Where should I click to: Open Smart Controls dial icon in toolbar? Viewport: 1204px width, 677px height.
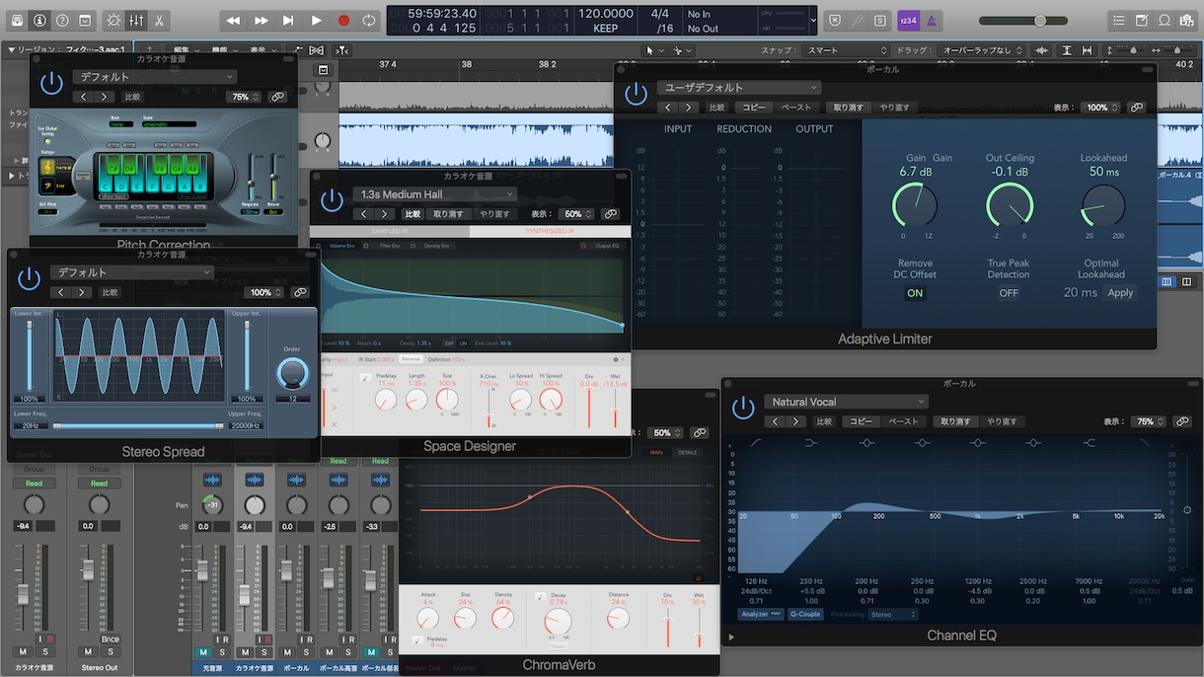pos(113,20)
